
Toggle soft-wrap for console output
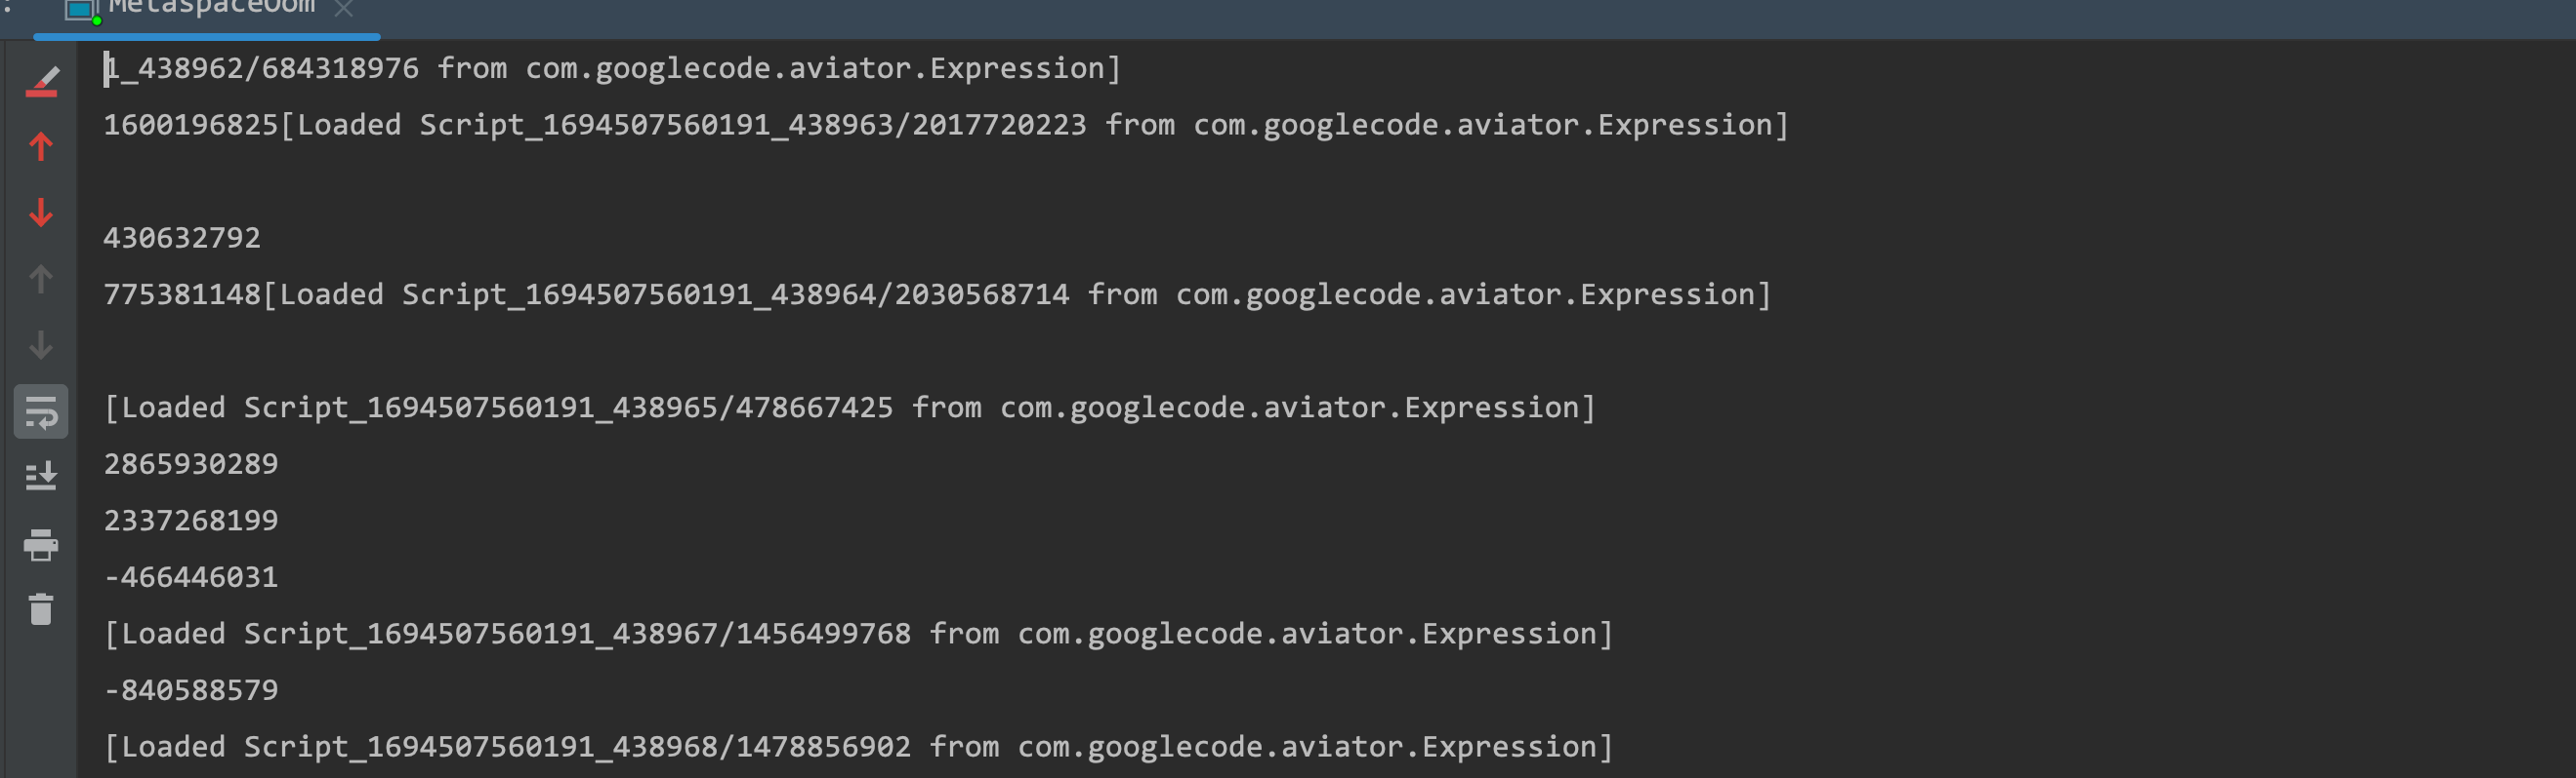(x=41, y=411)
